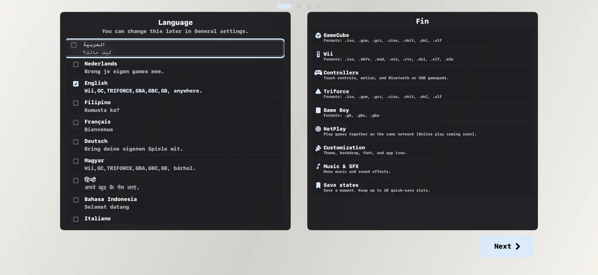Click the Italiano language name
The width and height of the screenshot is (598, 275).
[x=97, y=219]
